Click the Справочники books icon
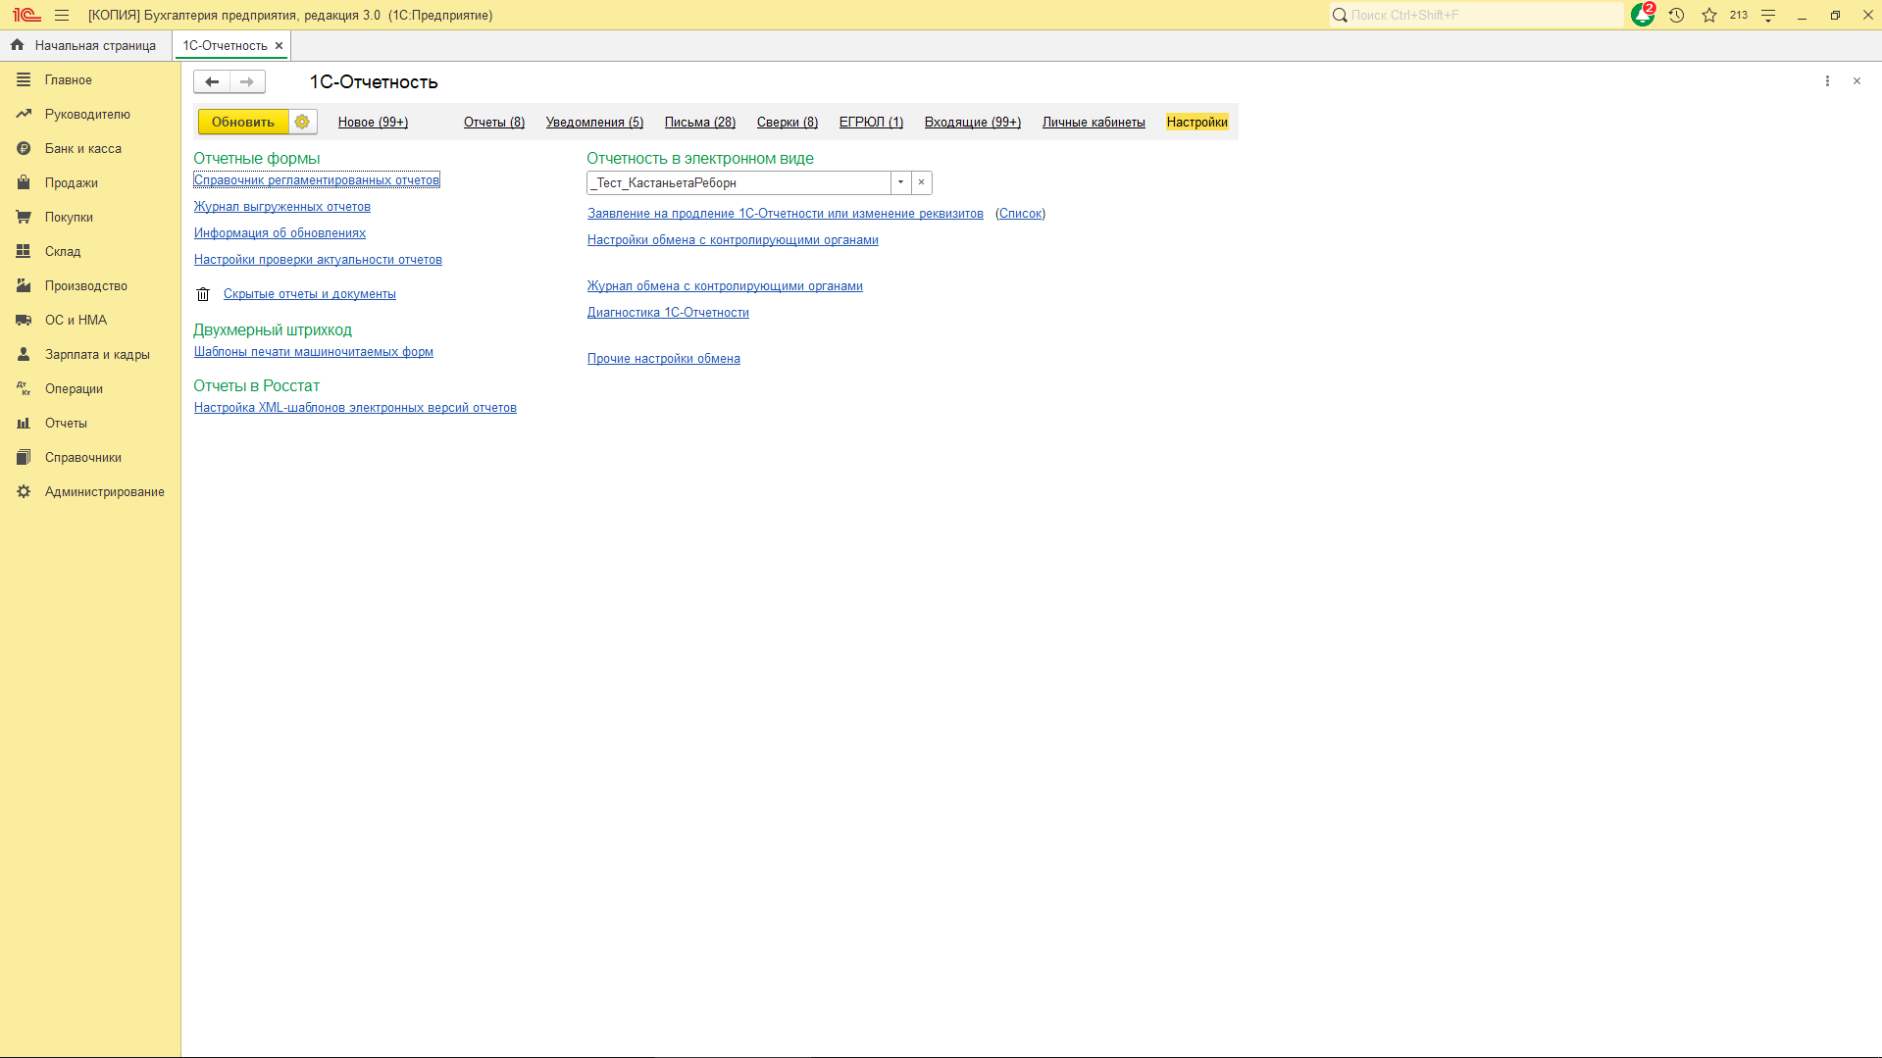 click(24, 457)
